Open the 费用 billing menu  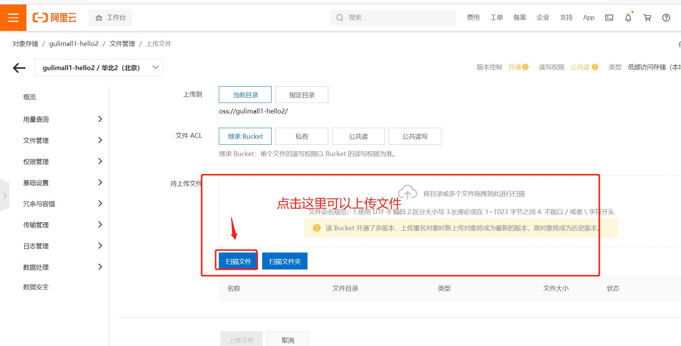(473, 18)
